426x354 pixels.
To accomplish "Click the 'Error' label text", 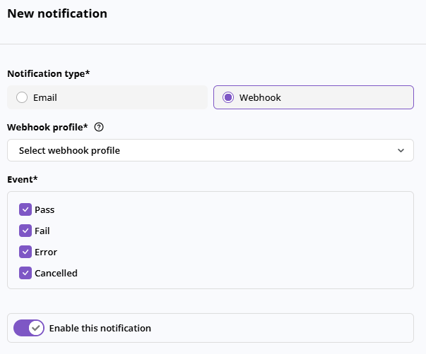I will [x=46, y=252].
